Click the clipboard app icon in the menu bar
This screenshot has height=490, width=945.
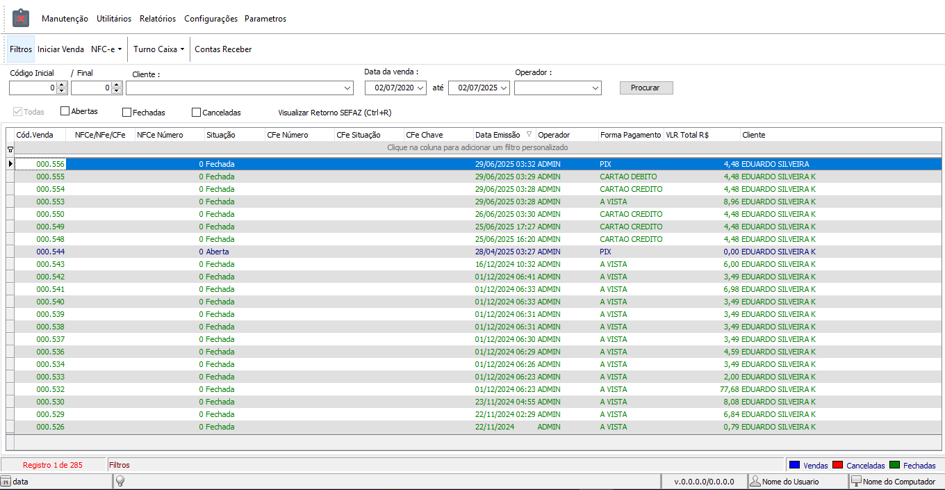point(21,18)
